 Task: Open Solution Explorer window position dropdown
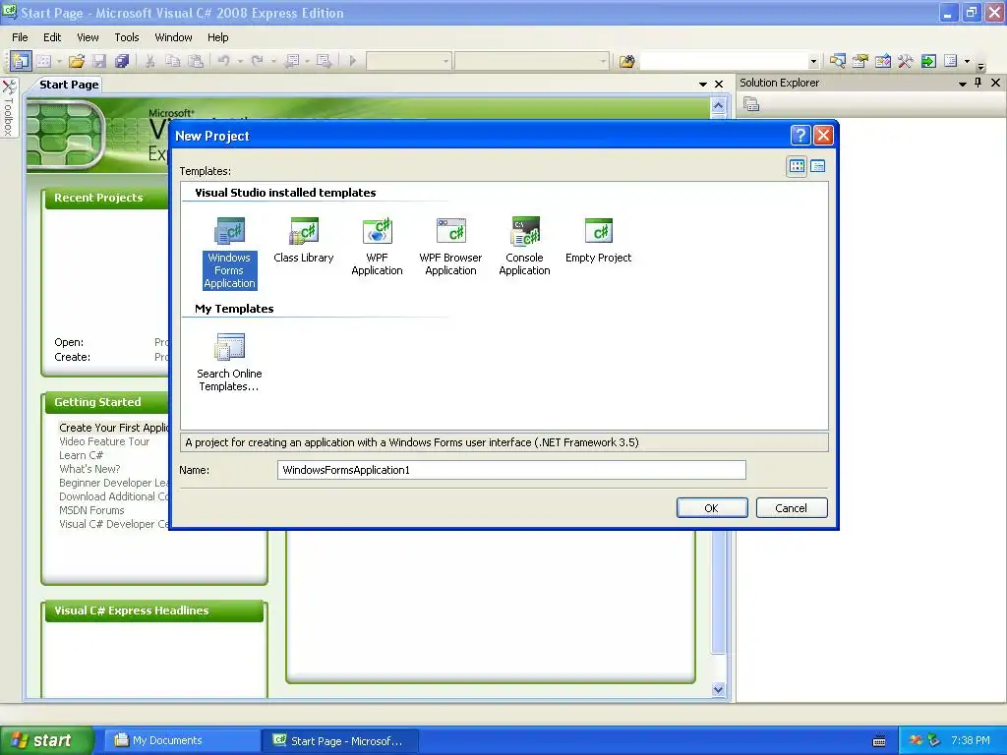click(962, 84)
